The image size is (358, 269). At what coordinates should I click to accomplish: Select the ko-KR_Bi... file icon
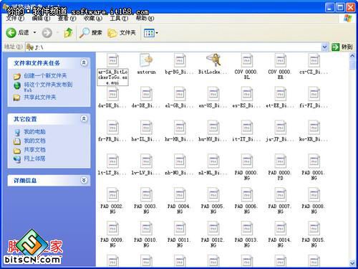314,128
